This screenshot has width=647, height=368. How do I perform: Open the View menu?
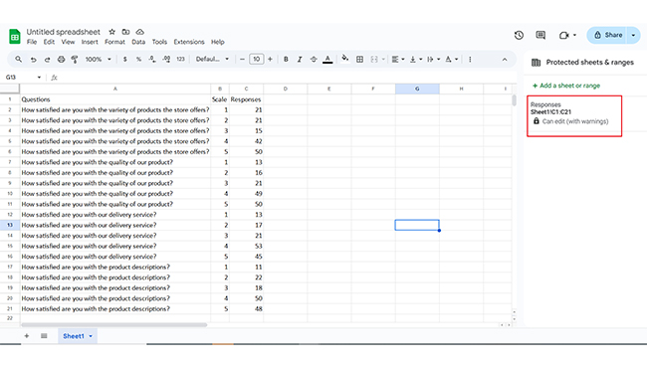tap(68, 42)
